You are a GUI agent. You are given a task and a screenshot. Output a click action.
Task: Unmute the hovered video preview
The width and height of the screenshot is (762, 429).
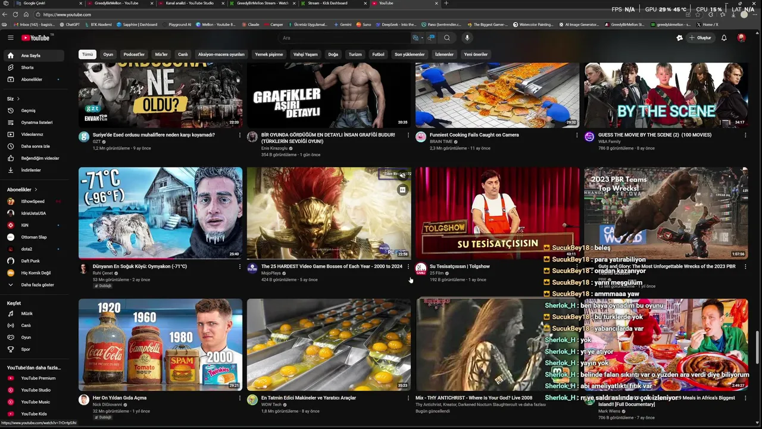coord(402,175)
